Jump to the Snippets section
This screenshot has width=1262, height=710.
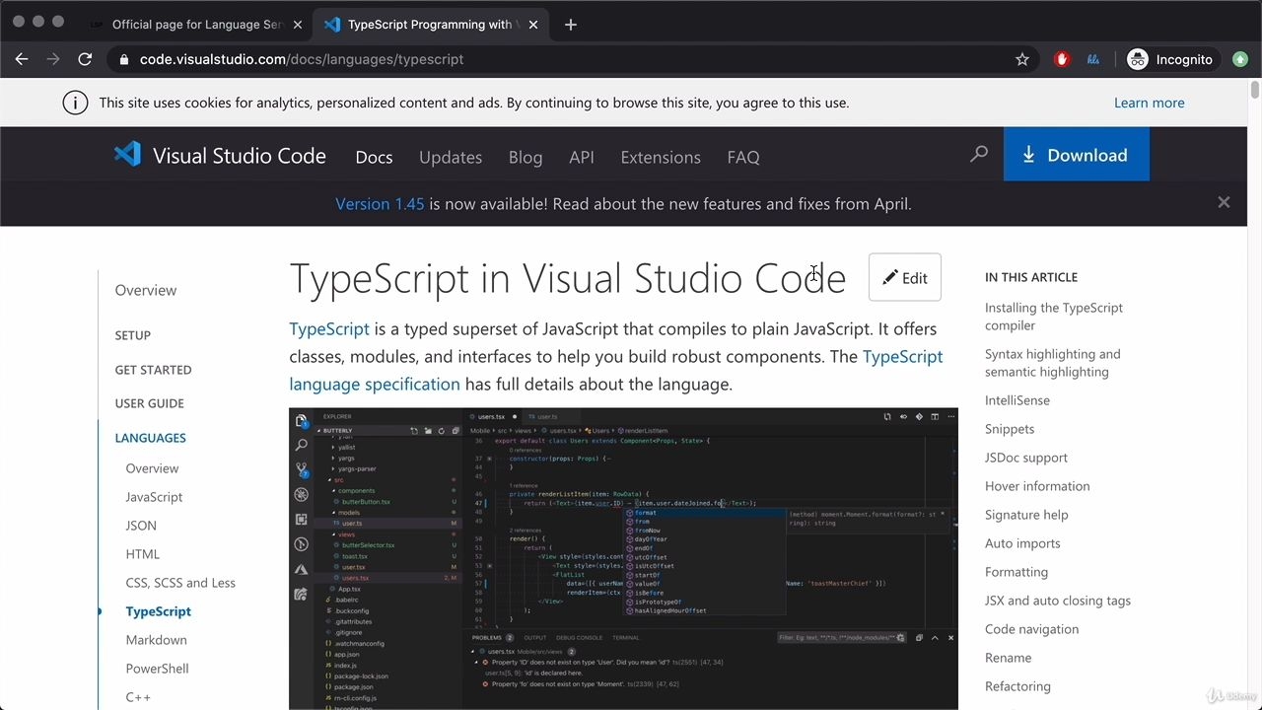[1010, 429]
